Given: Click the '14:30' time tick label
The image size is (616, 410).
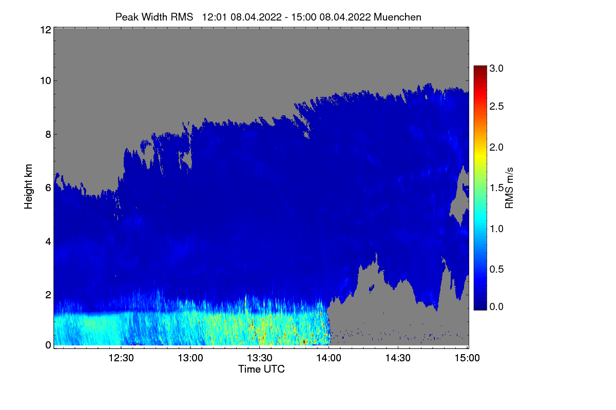Looking at the screenshot, I should point(398,358).
